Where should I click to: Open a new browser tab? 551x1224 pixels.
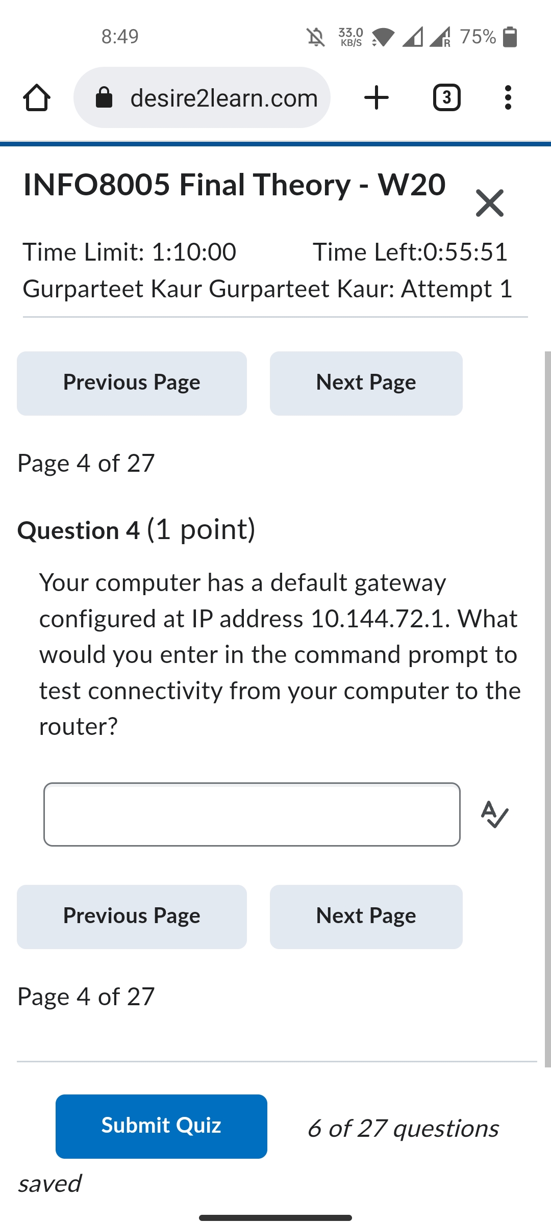(376, 97)
